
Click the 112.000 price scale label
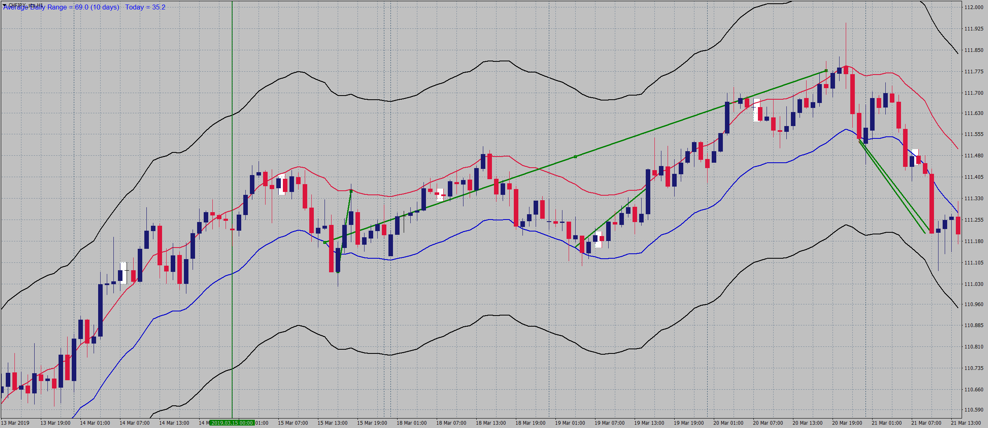click(974, 7)
